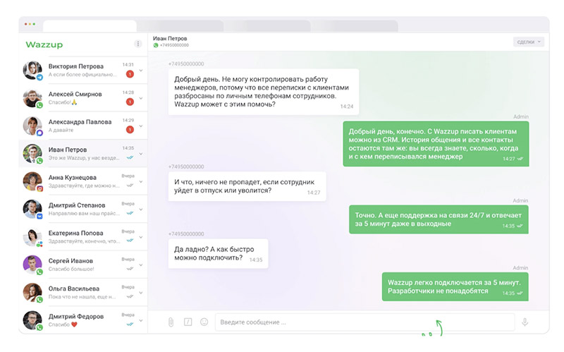564x352 pixels.
Task: Click the microphone voice message icon
Action: (525, 322)
